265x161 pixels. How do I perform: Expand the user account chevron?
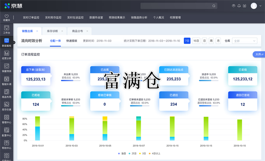pyautogui.click(x=260, y=6)
